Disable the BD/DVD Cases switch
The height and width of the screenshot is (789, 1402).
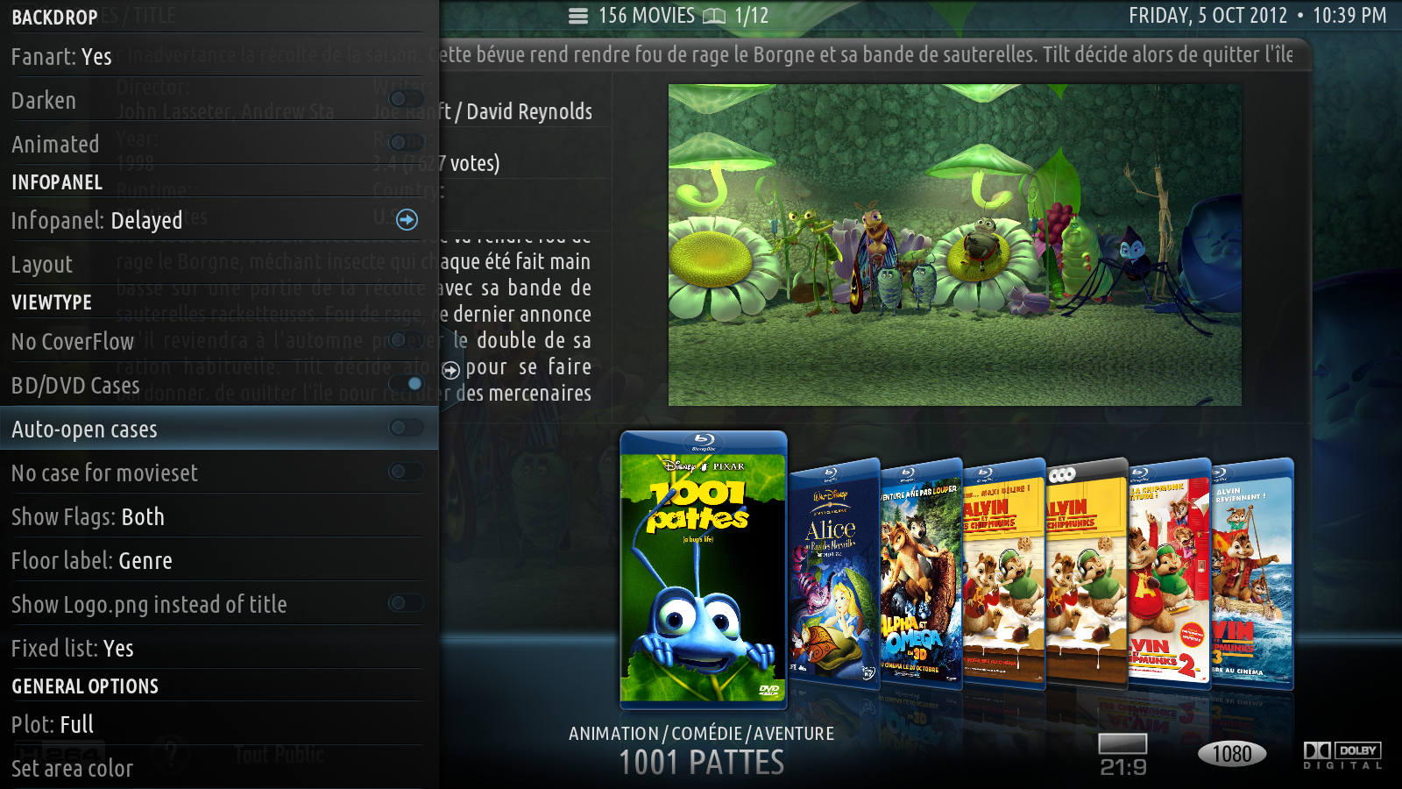(406, 383)
